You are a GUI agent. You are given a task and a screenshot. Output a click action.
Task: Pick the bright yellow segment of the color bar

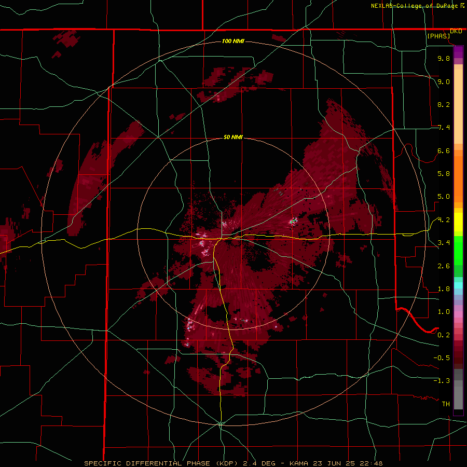(458, 222)
